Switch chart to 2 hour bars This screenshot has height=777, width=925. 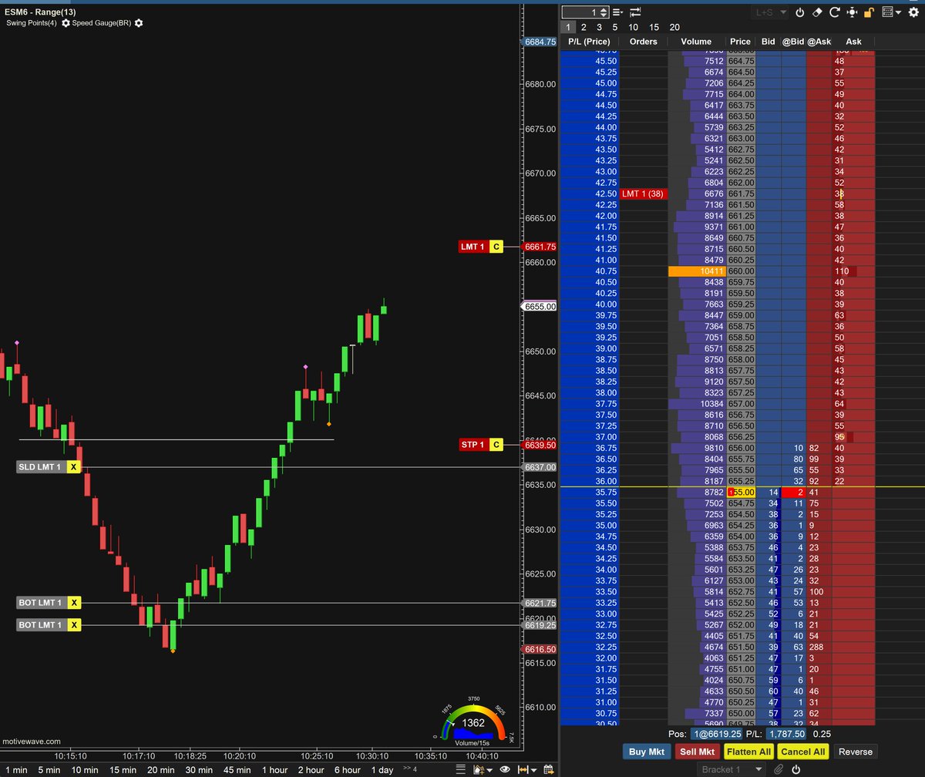[x=311, y=770]
